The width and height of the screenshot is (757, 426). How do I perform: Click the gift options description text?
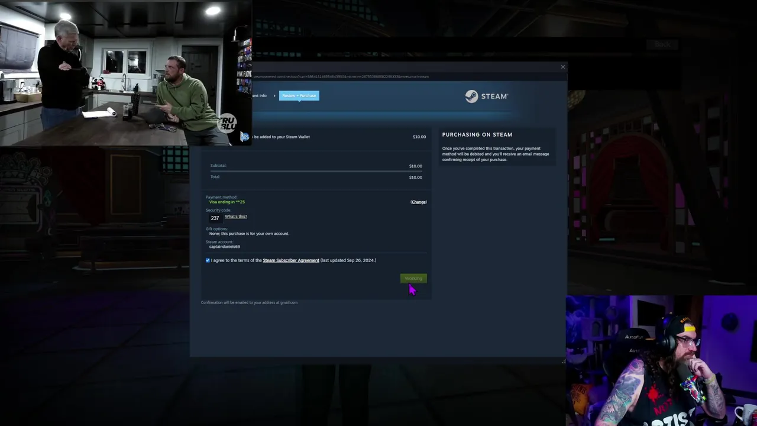click(x=249, y=234)
